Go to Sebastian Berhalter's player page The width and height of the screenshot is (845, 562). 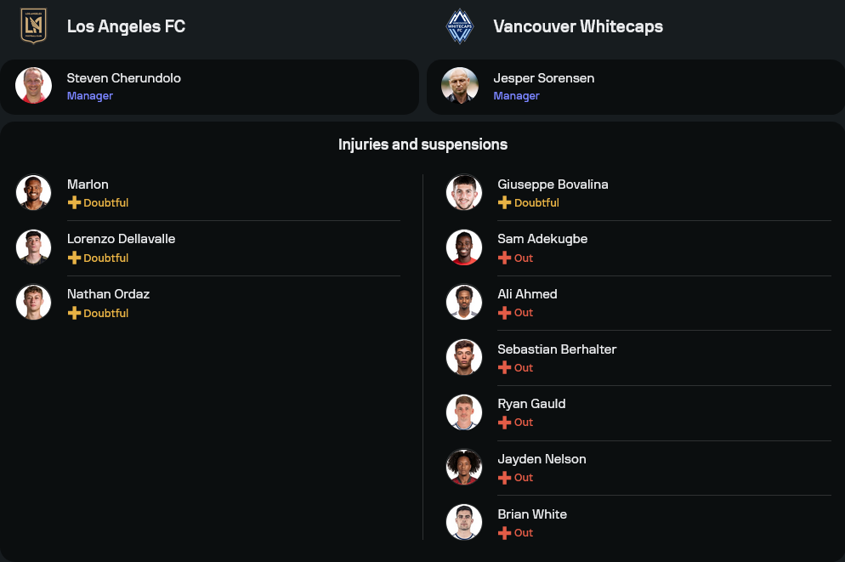pos(557,349)
